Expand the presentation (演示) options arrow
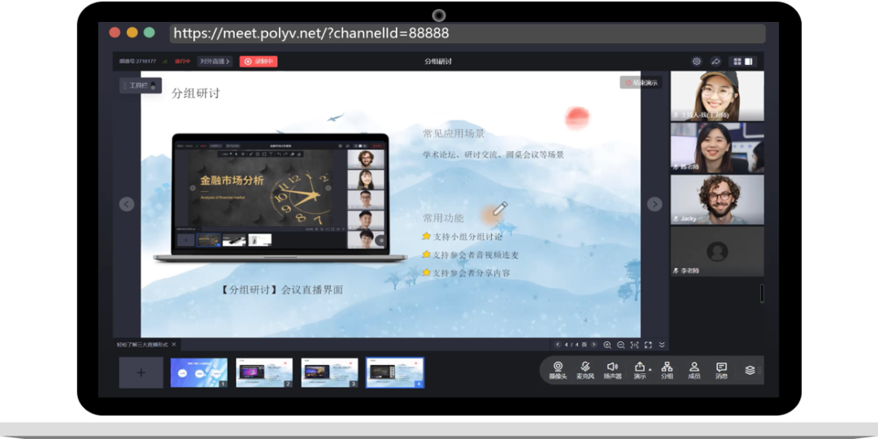Viewport: 878px width, 439px height. [x=650, y=369]
